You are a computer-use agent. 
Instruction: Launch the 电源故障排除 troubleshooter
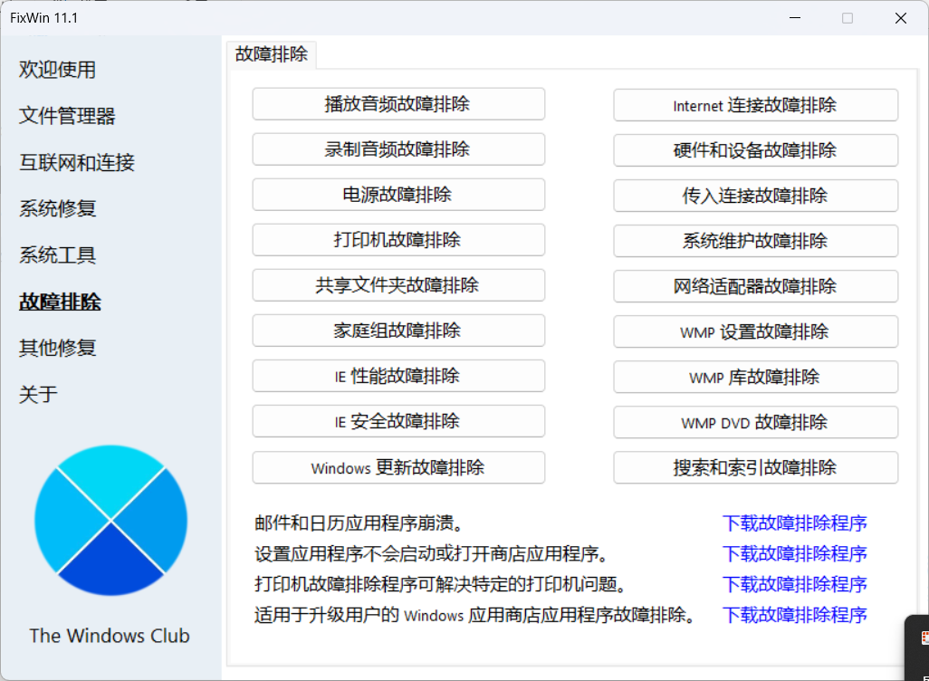point(398,195)
